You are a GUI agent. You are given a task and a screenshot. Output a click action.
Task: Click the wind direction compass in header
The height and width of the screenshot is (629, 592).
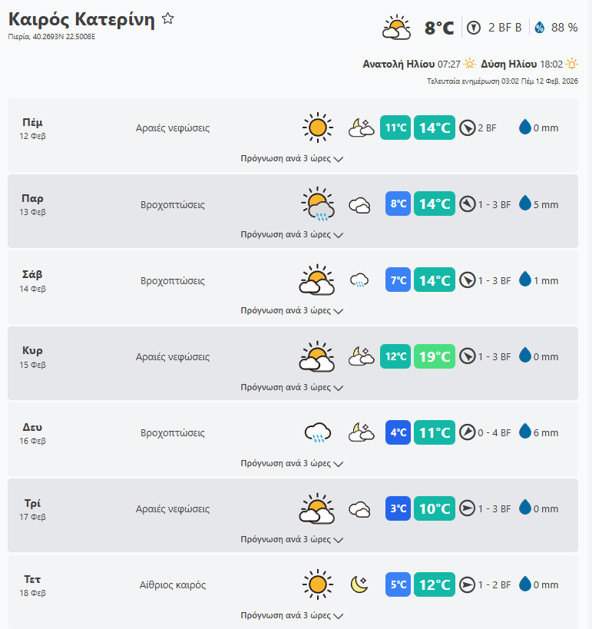(474, 28)
